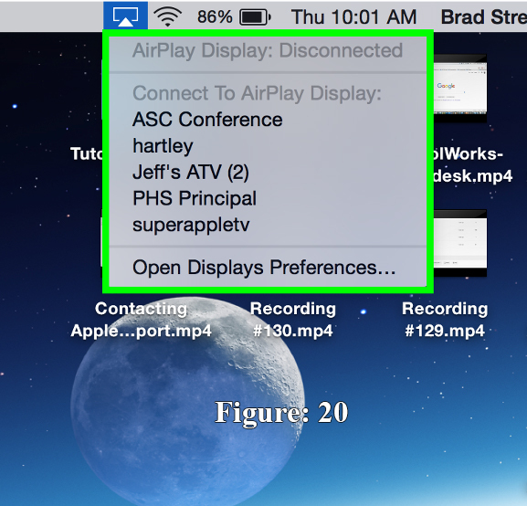Image resolution: width=527 pixels, height=506 pixels.
Task: Click the 86% battery percentage
Action: pos(215,16)
